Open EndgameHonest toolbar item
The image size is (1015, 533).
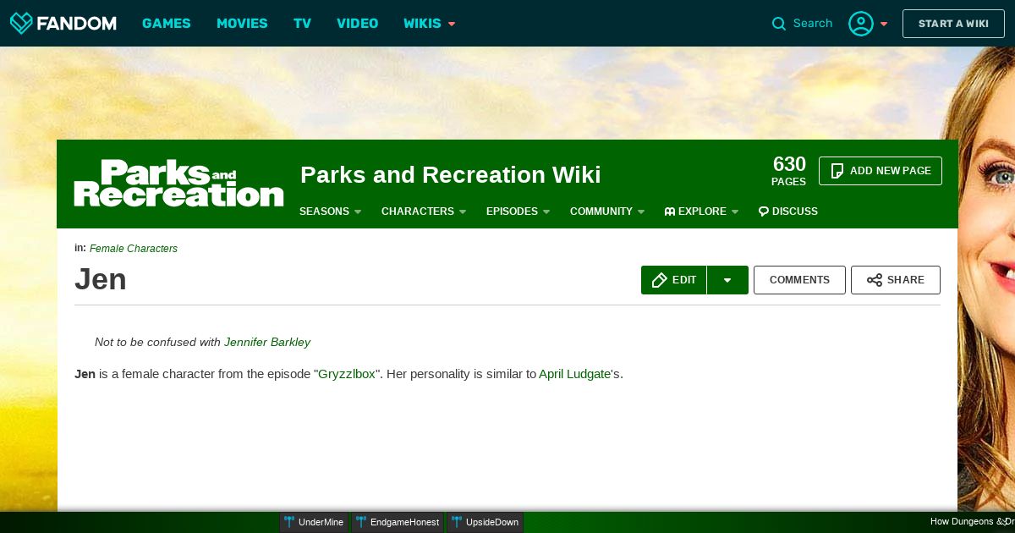click(398, 522)
